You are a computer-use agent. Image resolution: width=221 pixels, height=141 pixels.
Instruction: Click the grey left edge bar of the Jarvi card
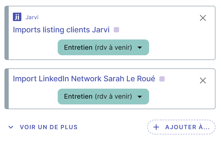[7, 33]
